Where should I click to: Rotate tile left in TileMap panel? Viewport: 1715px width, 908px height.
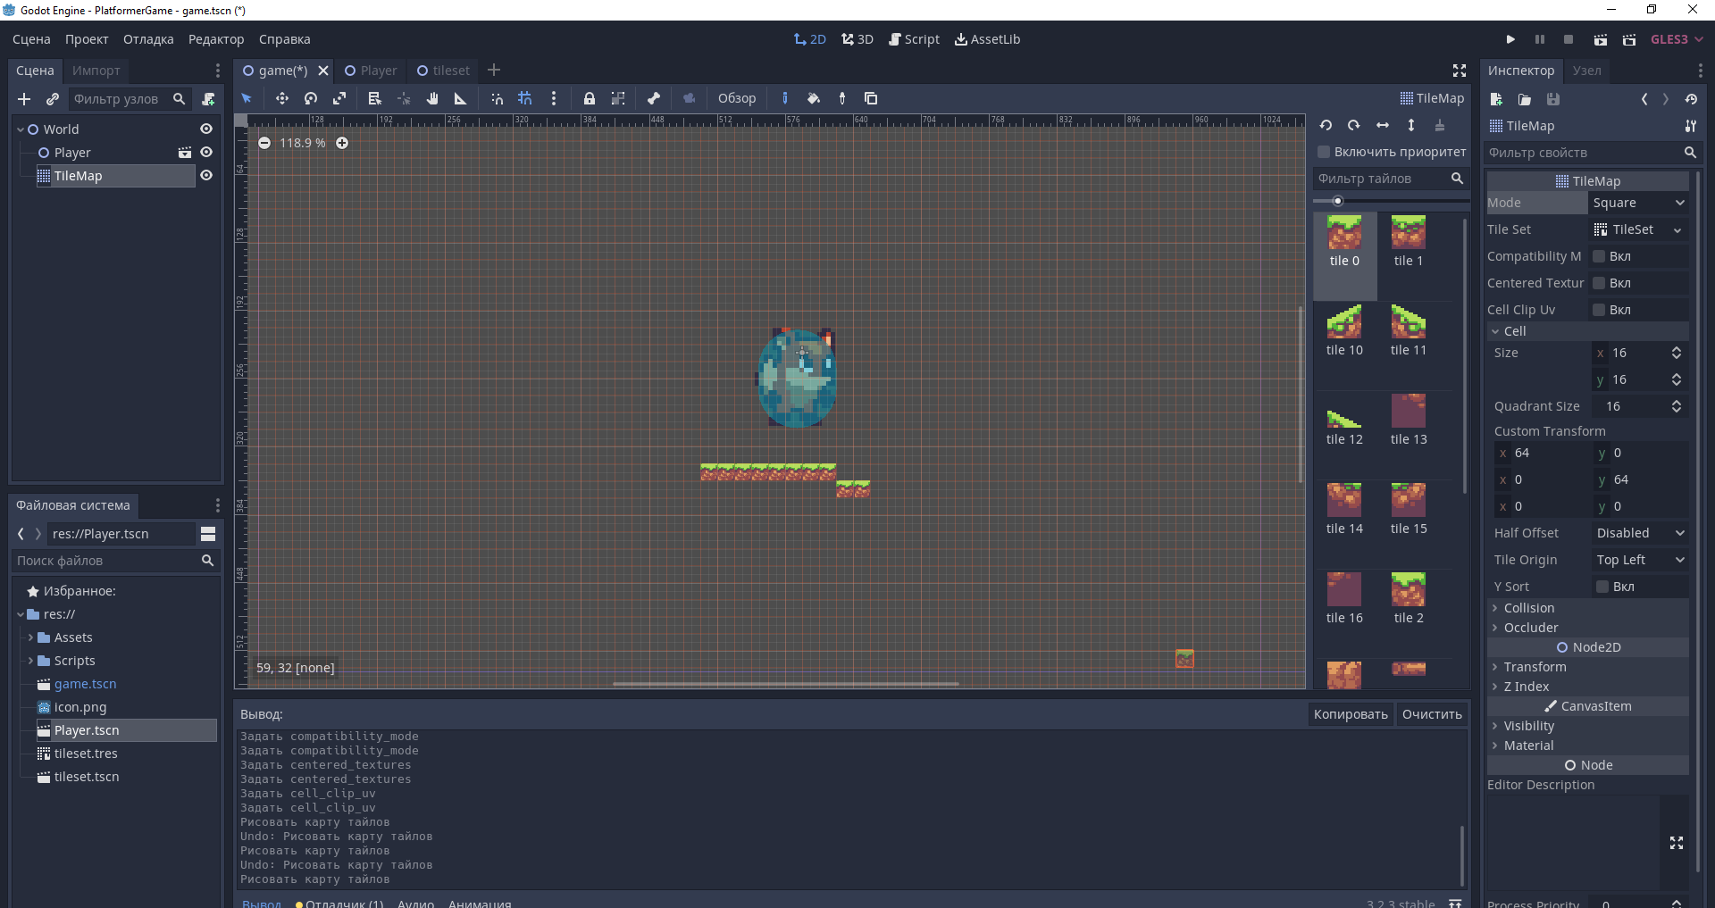pyautogui.click(x=1326, y=125)
